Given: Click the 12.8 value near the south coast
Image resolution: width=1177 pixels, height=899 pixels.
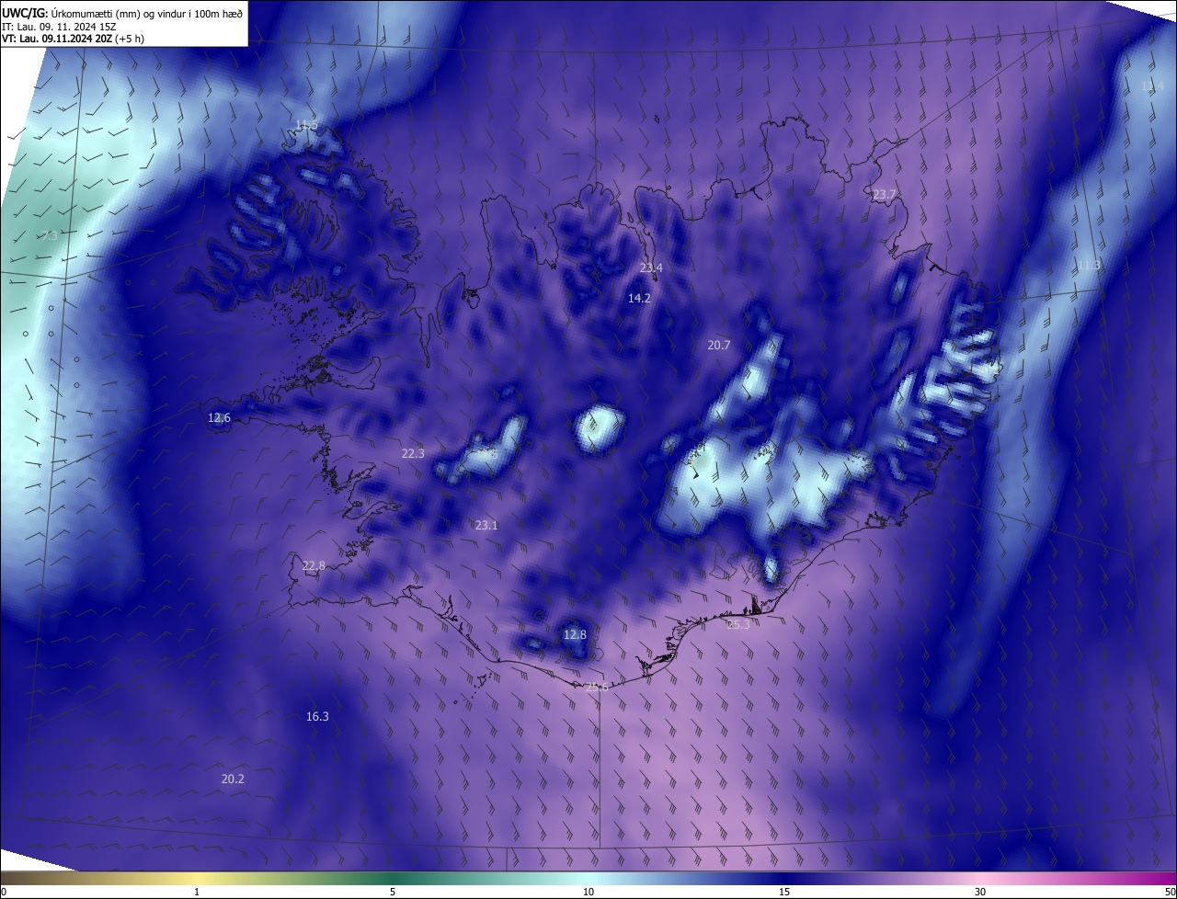Looking at the screenshot, I should pyautogui.click(x=575, y=635).
